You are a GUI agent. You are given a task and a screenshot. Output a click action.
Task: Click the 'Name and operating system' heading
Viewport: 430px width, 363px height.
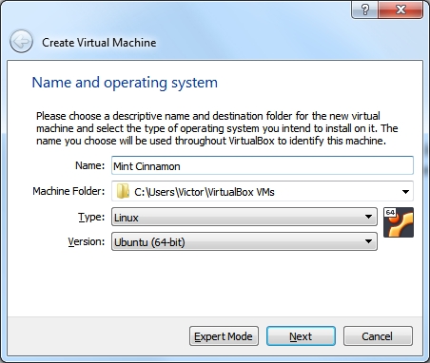pos(125,83)
